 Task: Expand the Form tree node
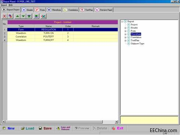(x=126, y=31)
